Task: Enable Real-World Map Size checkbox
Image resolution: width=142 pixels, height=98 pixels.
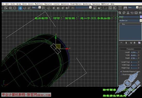Action: point(121,75)
